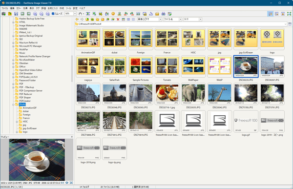Select the DSCF5812.JPG bridge thumbnail

click(114, 121)
